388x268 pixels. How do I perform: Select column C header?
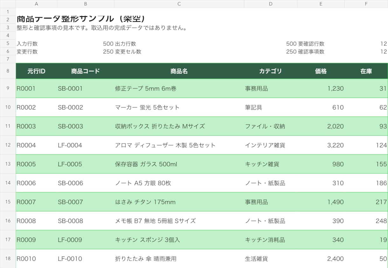point(179,4)
